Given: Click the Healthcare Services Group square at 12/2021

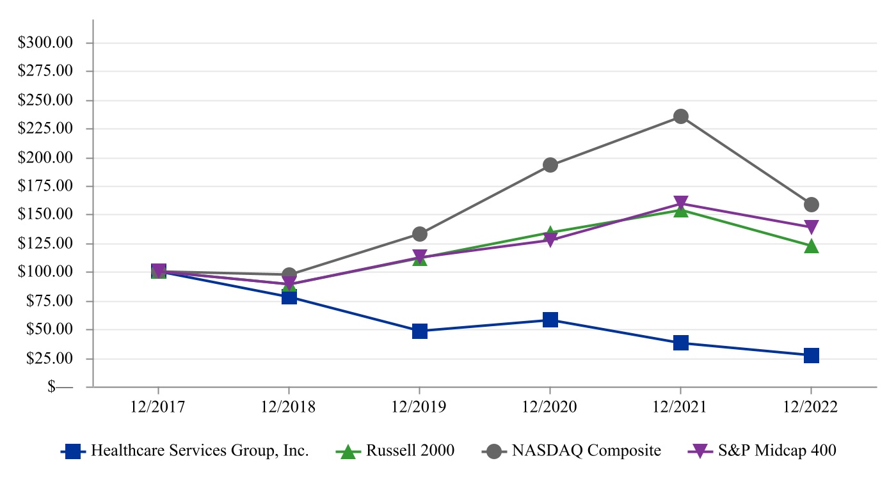Looking at the screenshot, I should pos(681,343).
